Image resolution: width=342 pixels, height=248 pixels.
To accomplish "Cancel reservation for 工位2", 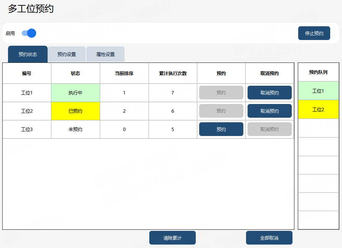I will (x=270, y=111).
